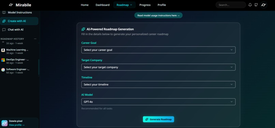Select Model Instructions in the sidebar
This screenshot has height=128, width=275.
[x=19, y=13]
